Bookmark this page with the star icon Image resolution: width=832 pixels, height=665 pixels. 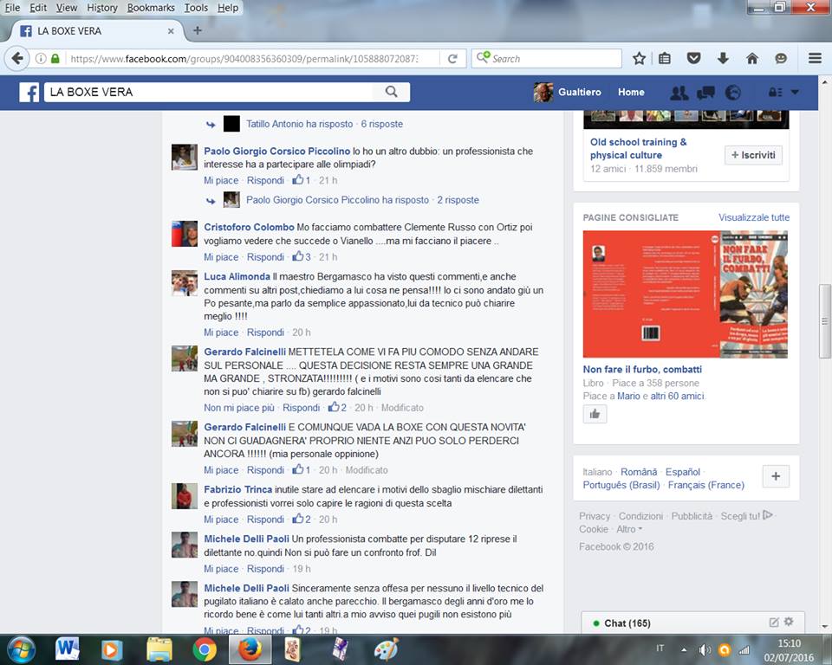click(x=639, y=59)
